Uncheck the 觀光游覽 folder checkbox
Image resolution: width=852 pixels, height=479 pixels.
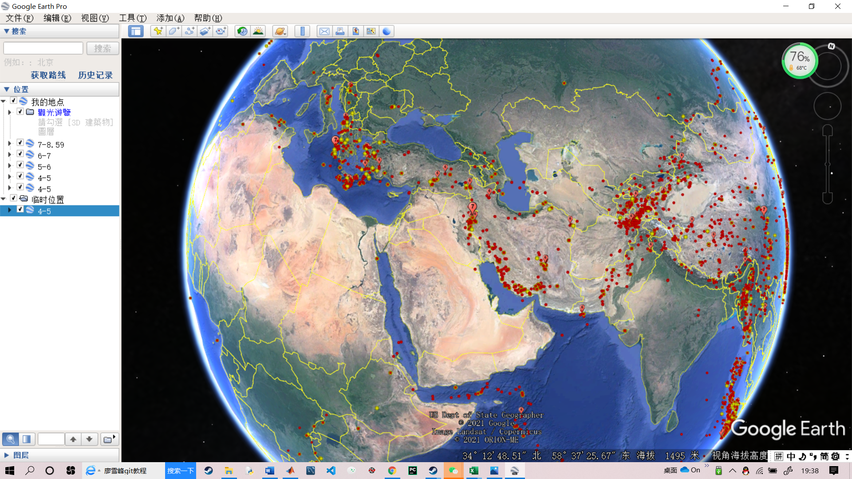tap(20, 111)
